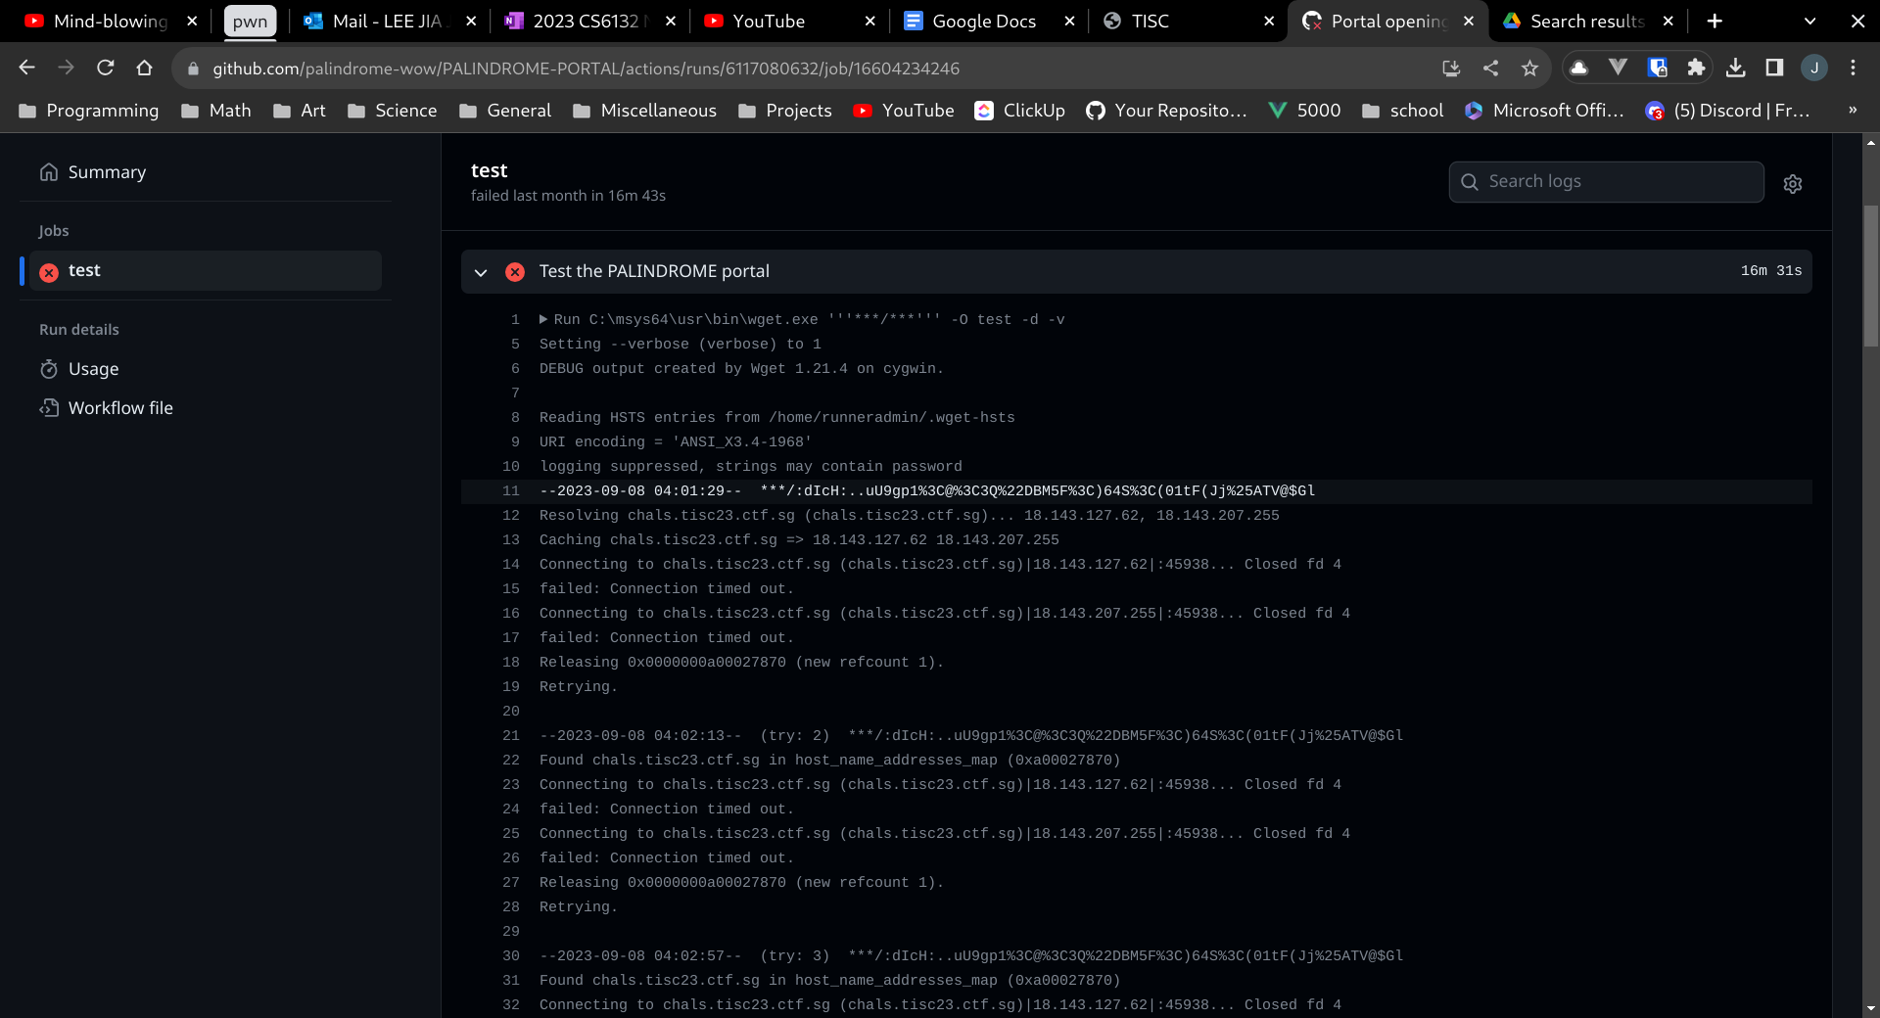
Task: Open the Extensions puzzle icon
Action: tap(1696, 68)
